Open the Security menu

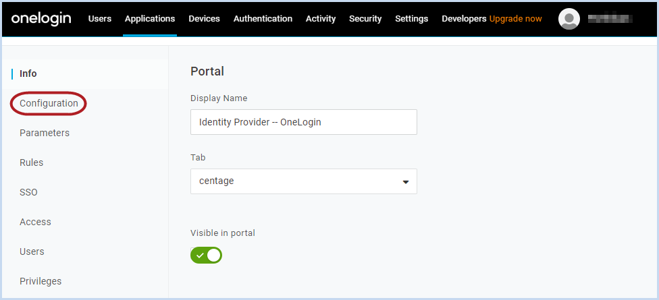pos(365,19)
